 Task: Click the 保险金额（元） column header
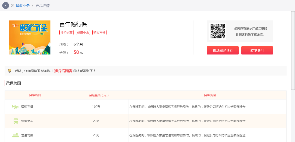(99, 95)
